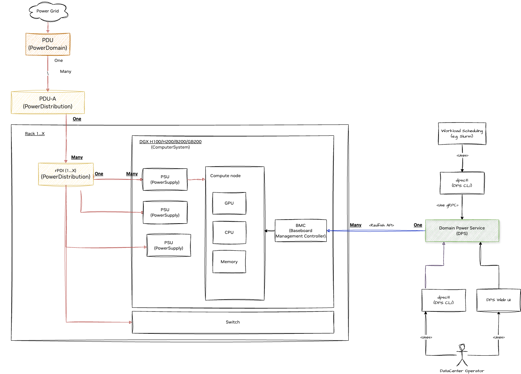Select the GPU block inside Compute node
This screenshot has width=521, height=374.
pyautogui.click(x=229, y=203)
